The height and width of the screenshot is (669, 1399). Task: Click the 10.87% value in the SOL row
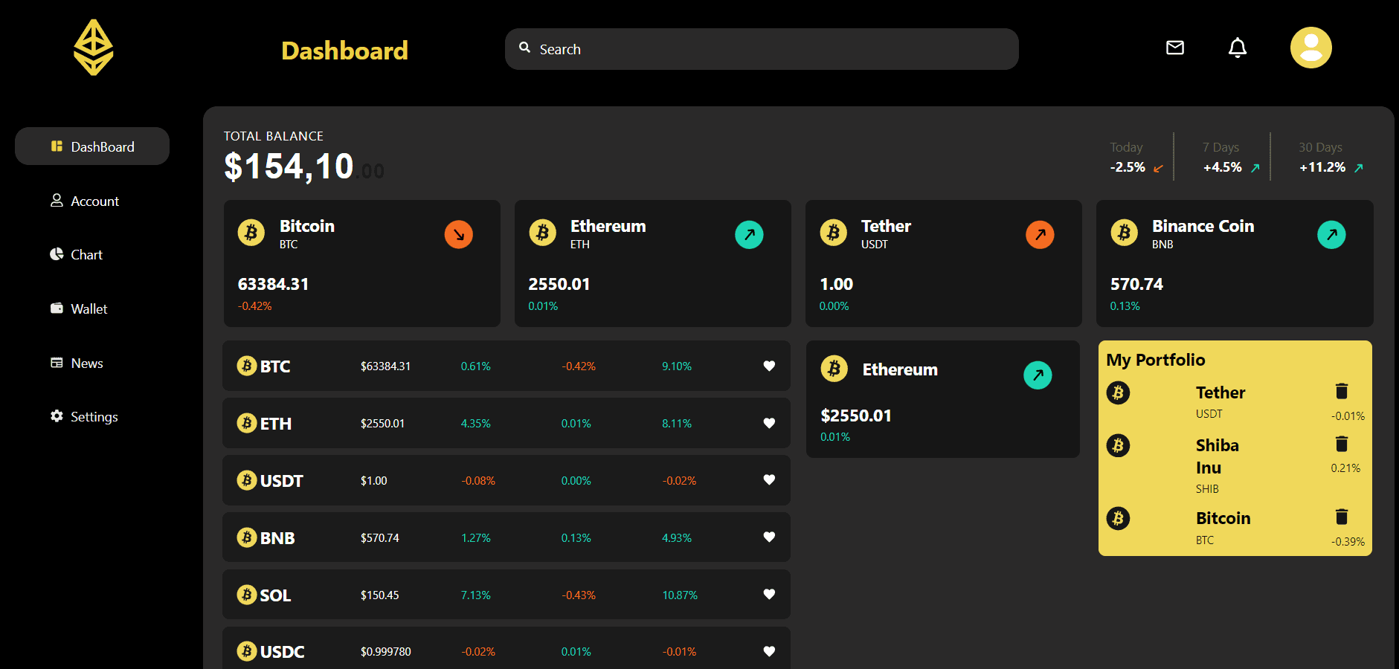[x=680, y=595]
